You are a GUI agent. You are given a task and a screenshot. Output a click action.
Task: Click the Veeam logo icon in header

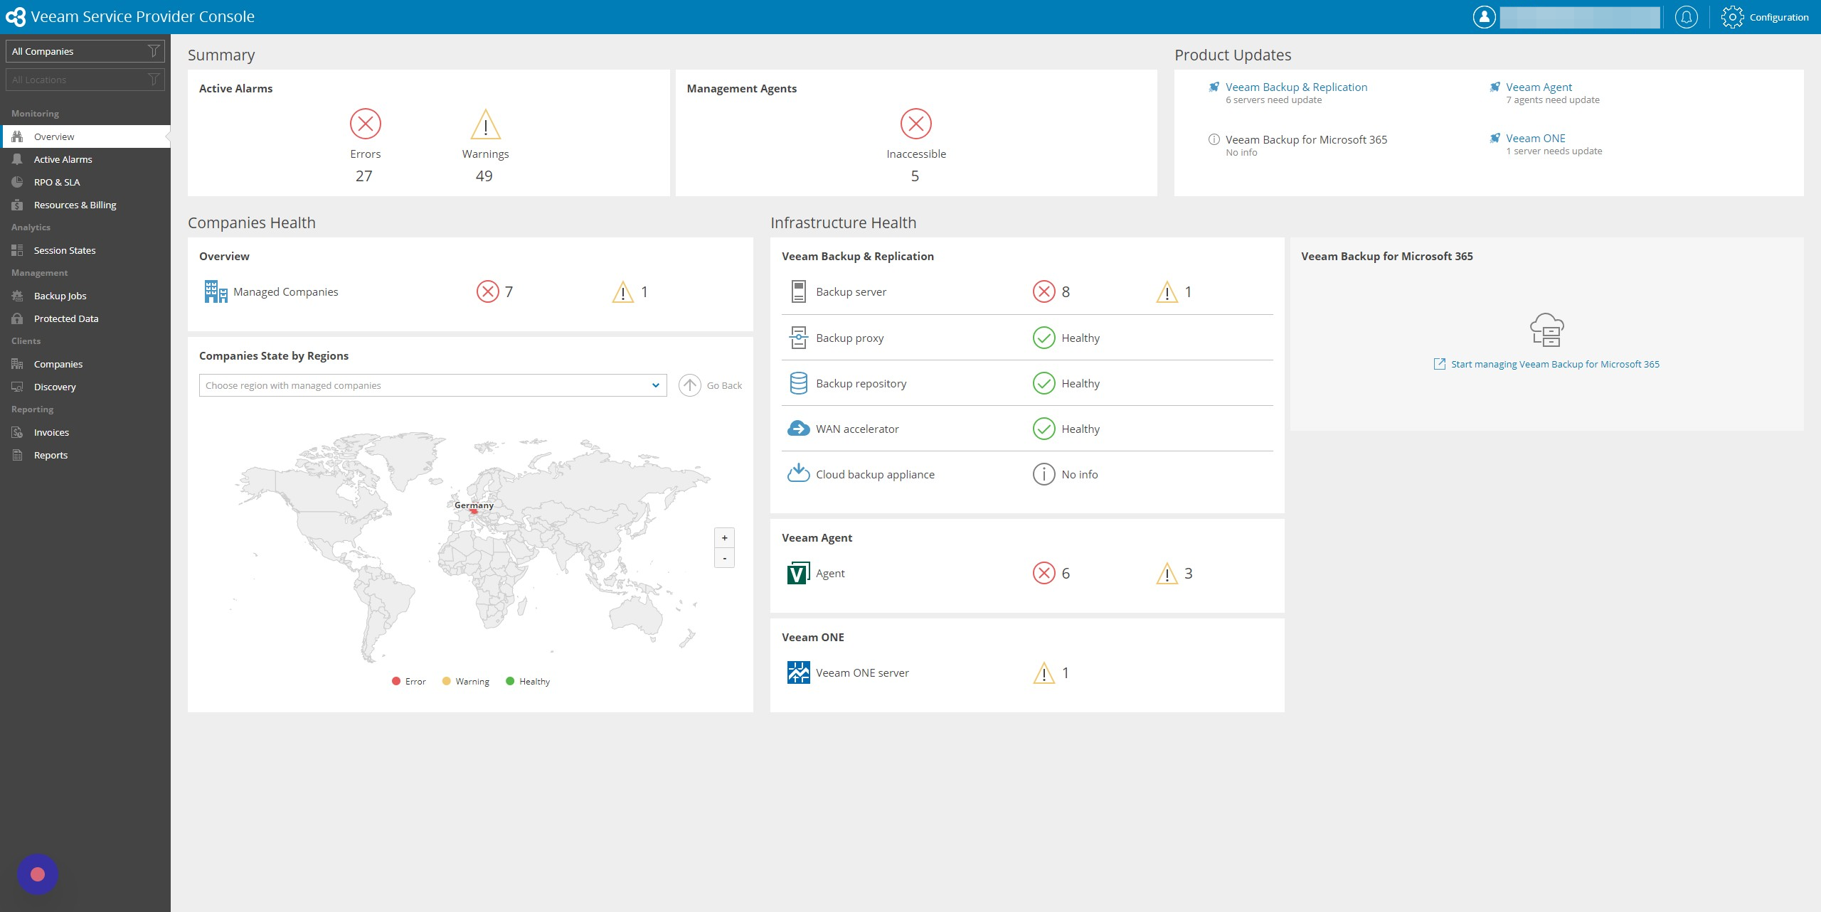[x=15, y=17]
